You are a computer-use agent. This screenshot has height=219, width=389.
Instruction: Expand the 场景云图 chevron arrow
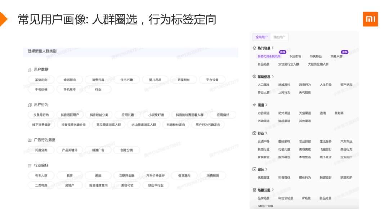[273, 190]
